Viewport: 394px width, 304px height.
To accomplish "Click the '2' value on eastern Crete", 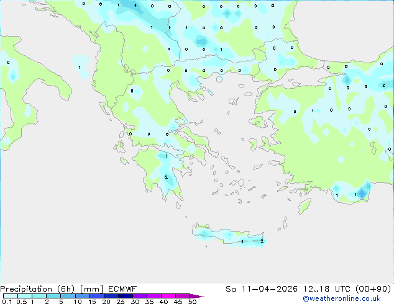I will tap(262, 241).
